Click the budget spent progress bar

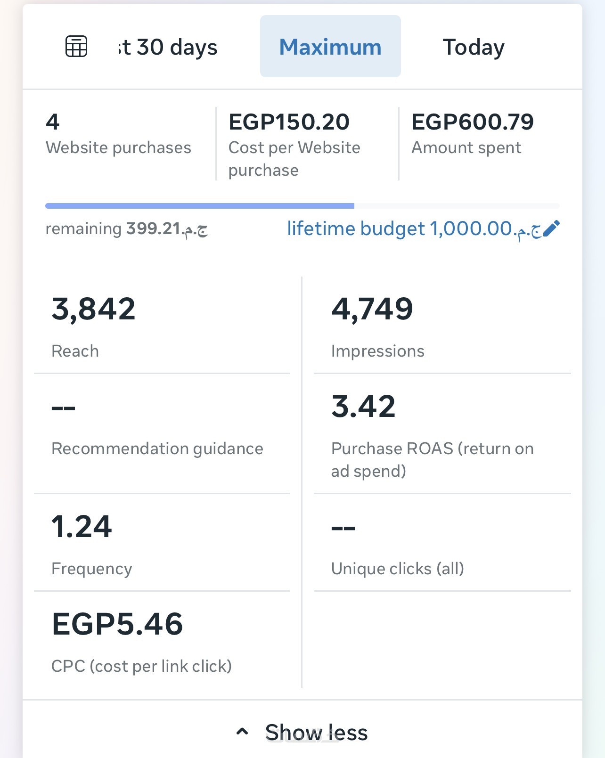point(302,206)
